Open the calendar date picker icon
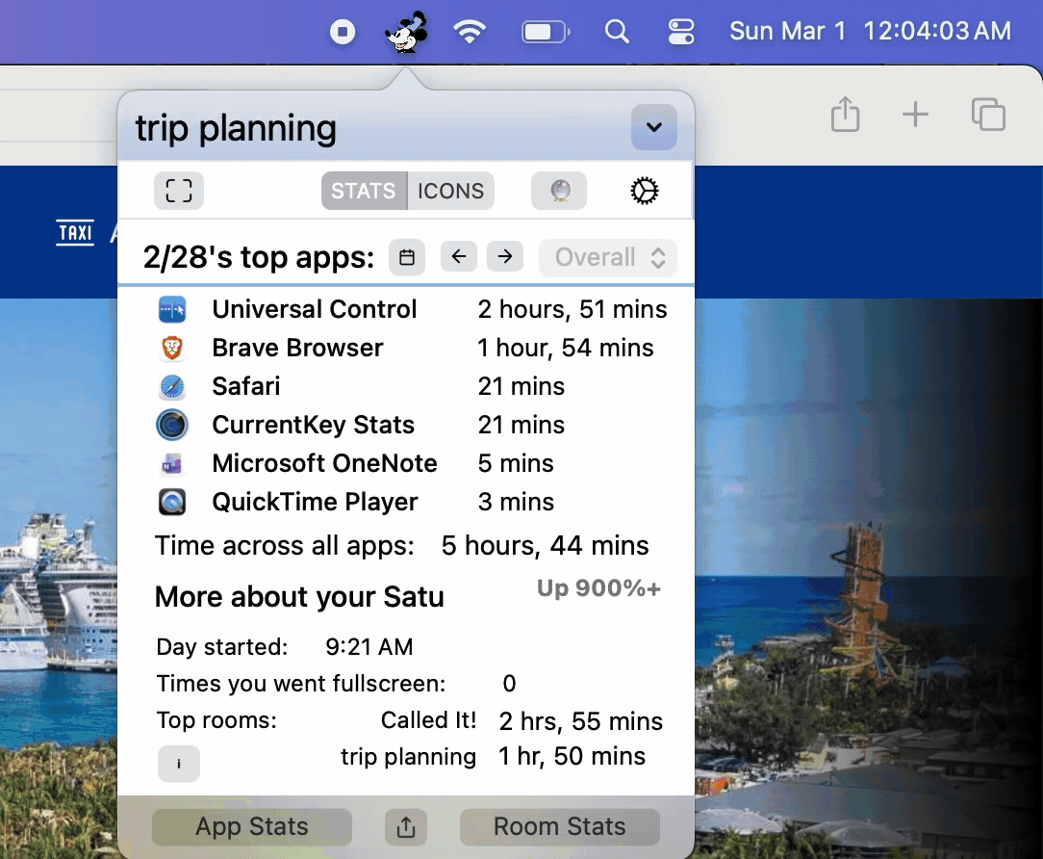 [407, 257]
